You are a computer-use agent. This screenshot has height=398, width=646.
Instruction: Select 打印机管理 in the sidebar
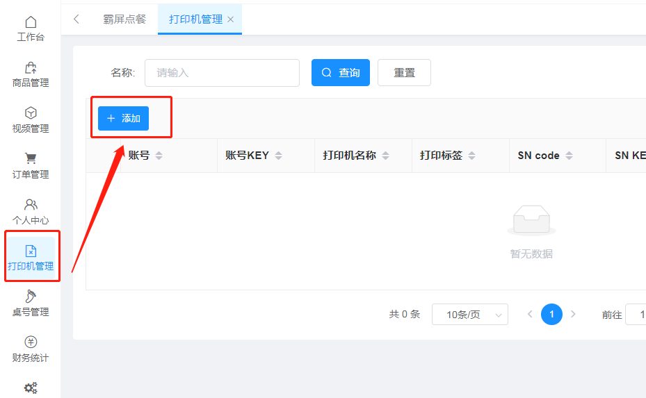(31, 258)
